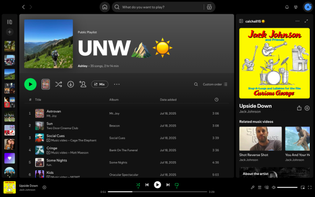
Task: Open the profile avatar menu
Action: point(308,7)
